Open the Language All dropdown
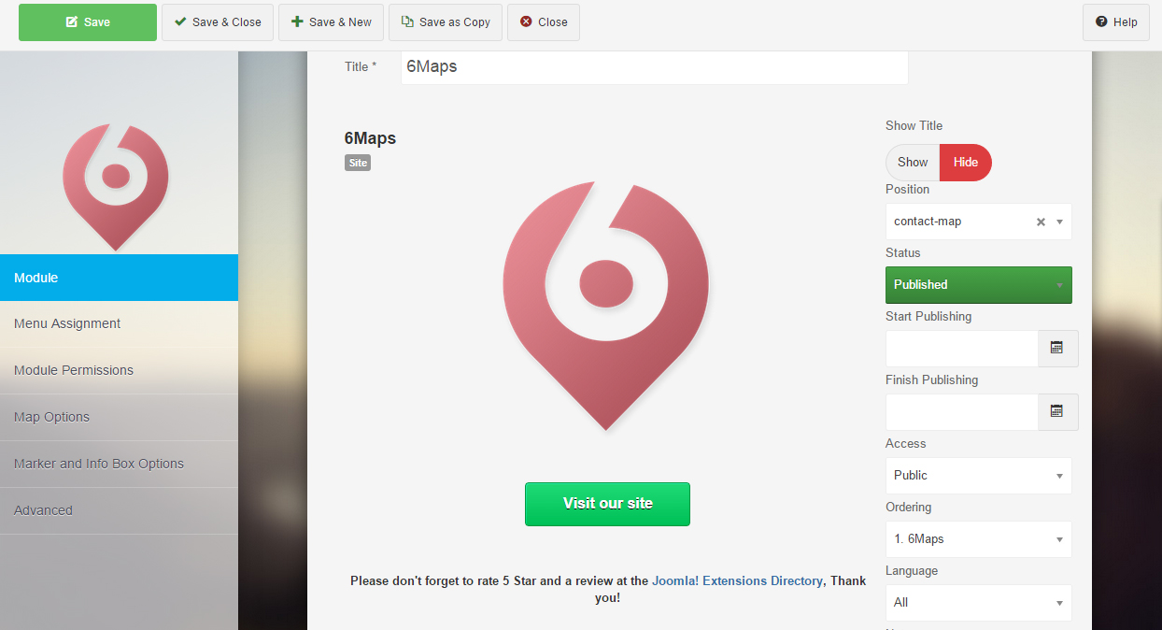This screenshot has height=630, width=1162. click(x=979, y=603)
